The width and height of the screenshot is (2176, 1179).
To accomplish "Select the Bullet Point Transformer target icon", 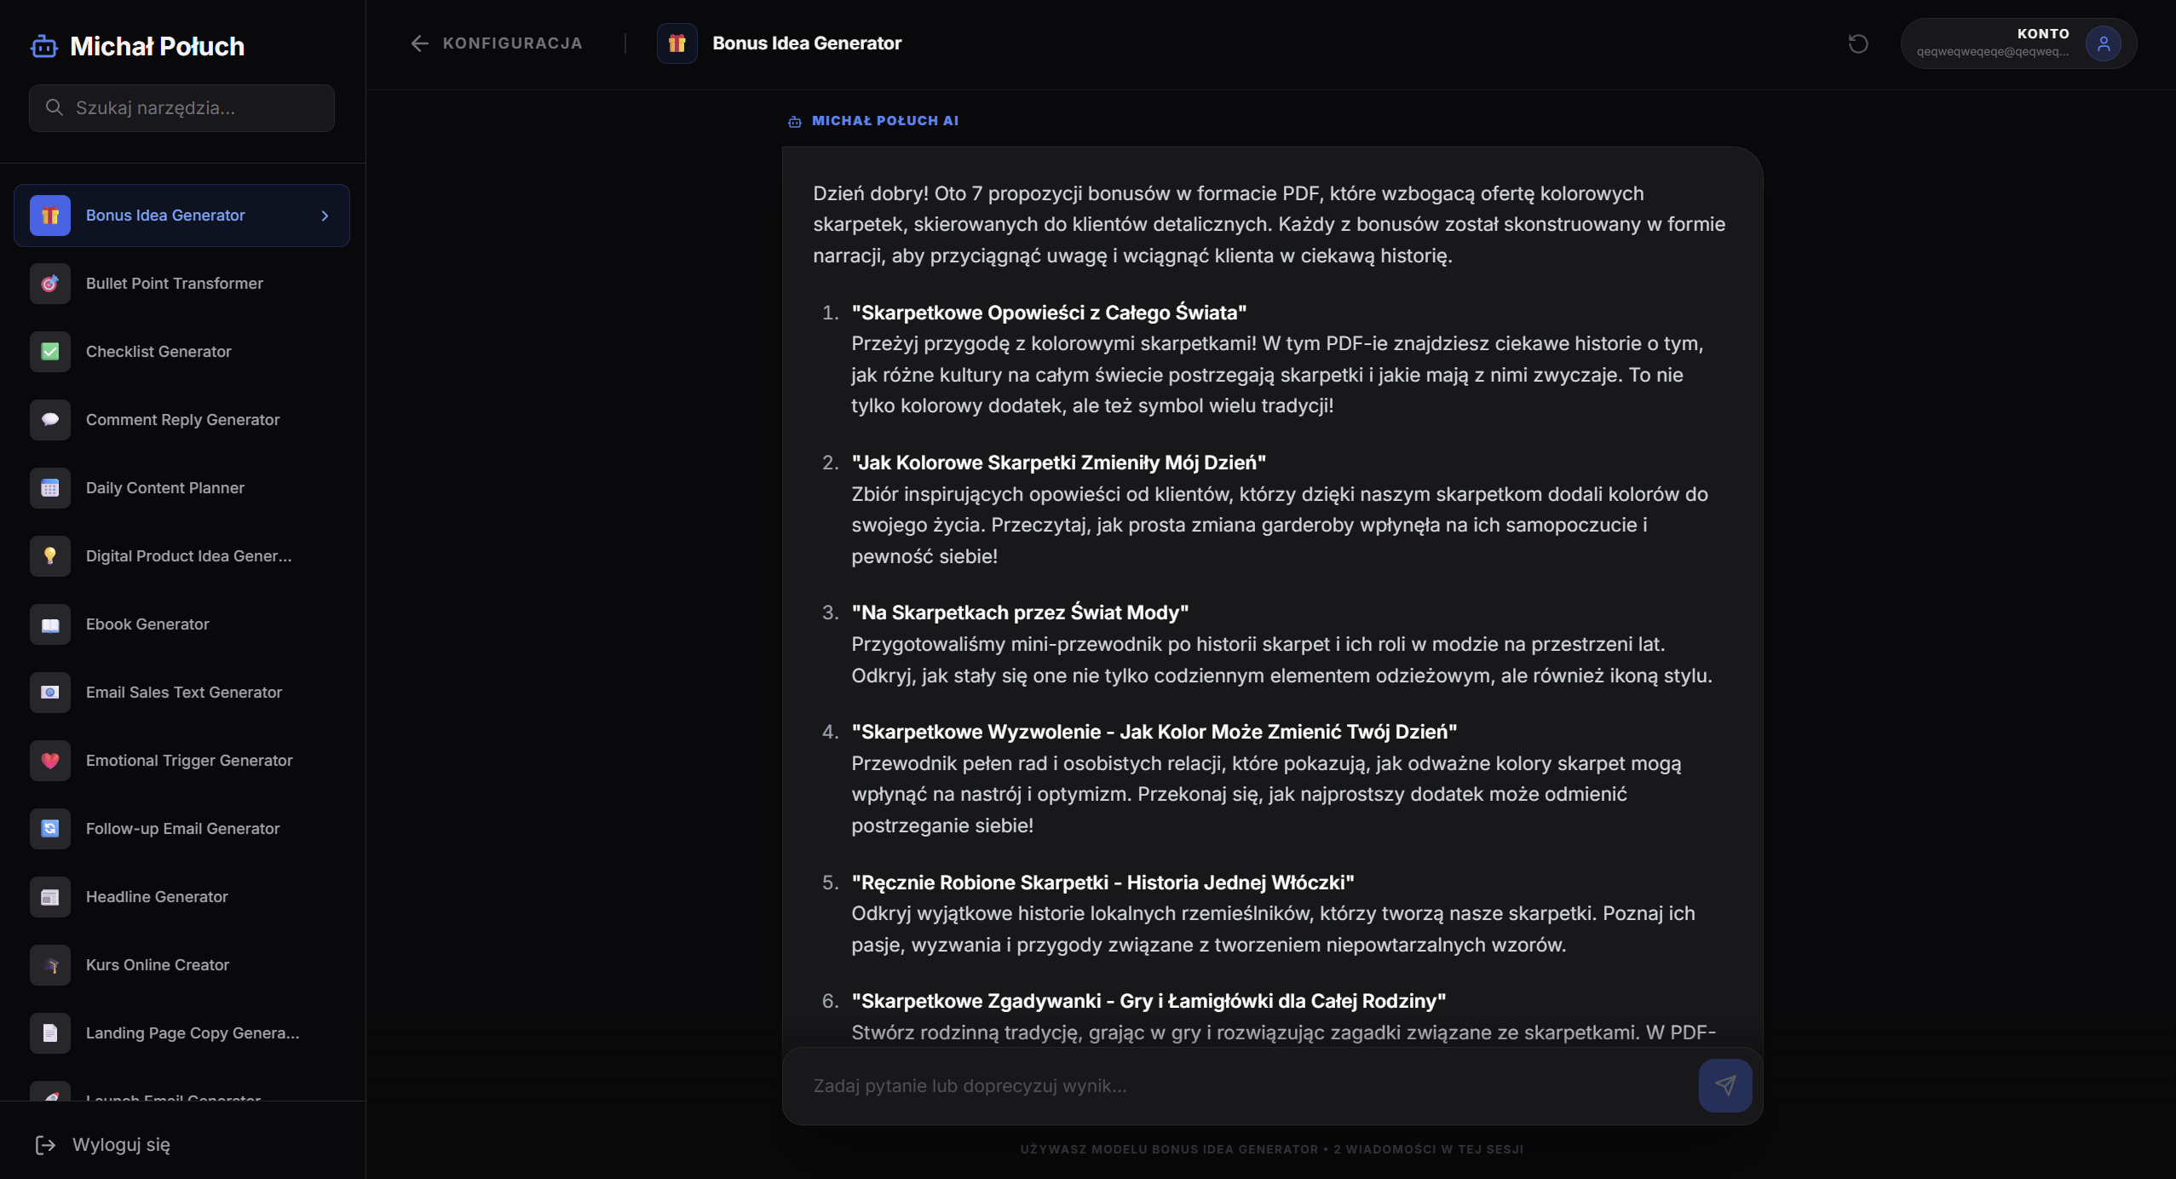I will [50, 284].
